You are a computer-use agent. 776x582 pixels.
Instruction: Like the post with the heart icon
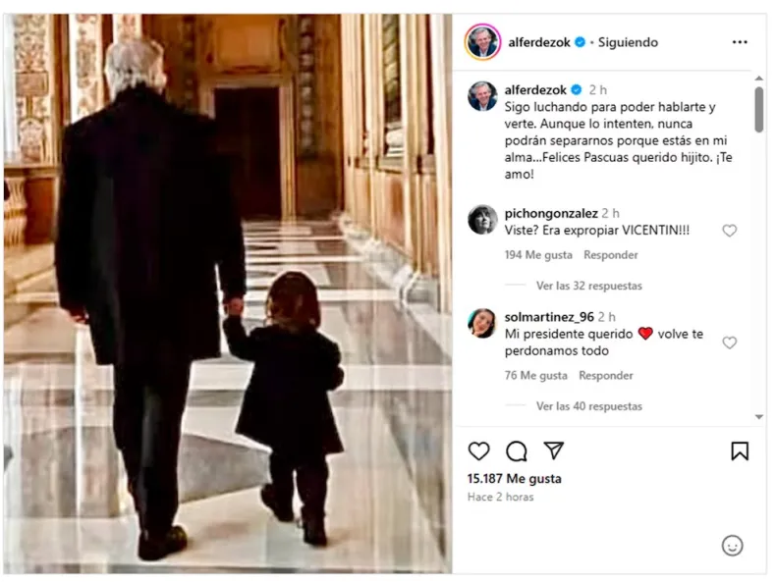pos(478,450)
